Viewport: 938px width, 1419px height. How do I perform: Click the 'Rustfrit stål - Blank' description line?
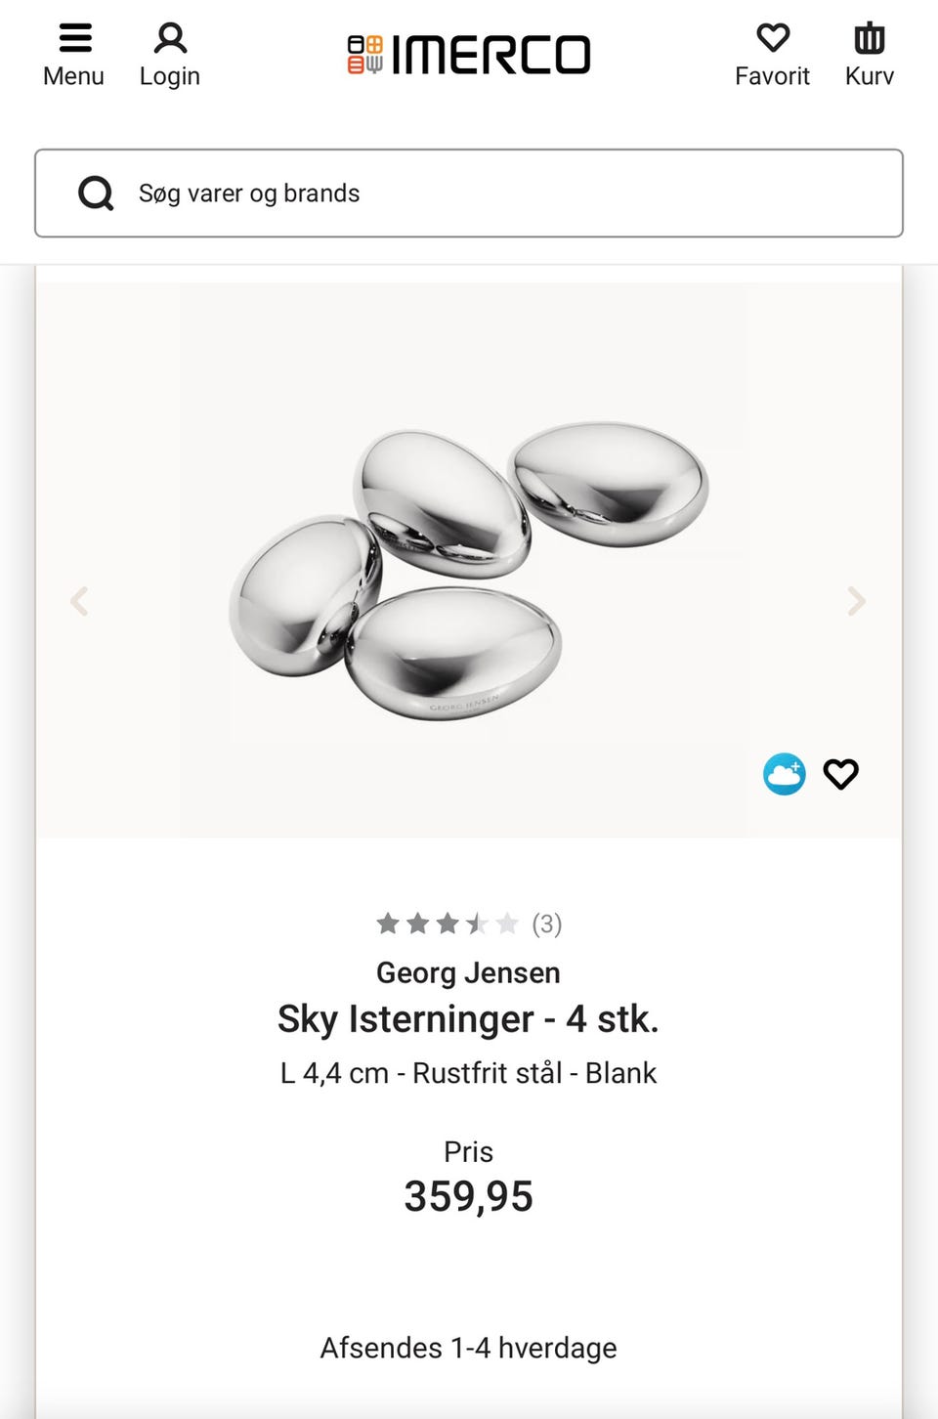tap(468, 1073)
